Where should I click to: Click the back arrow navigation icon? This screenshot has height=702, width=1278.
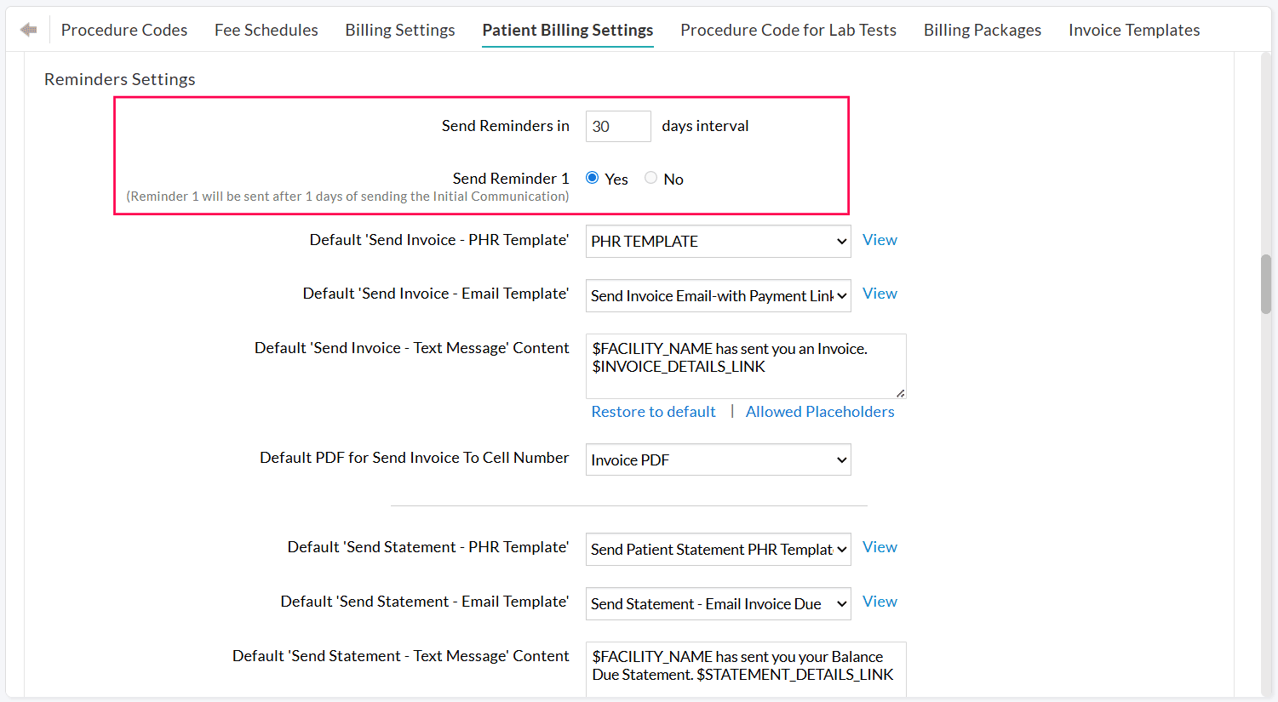[x=28, y=29]
